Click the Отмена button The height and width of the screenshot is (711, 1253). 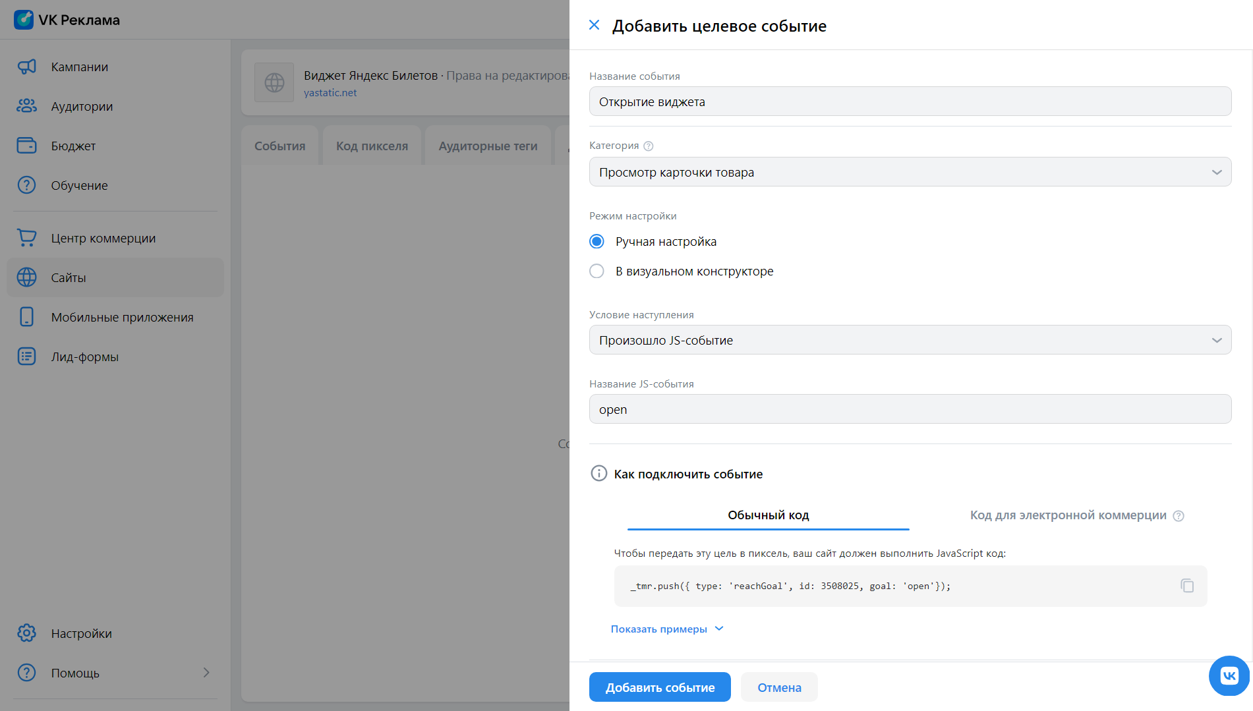coord(779,687)
